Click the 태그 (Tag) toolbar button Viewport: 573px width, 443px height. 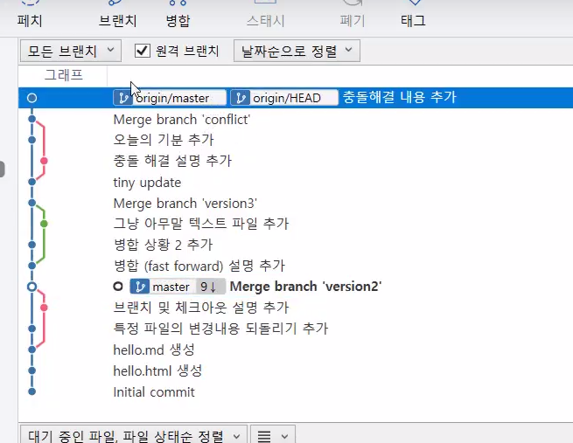tap(413, 15)
